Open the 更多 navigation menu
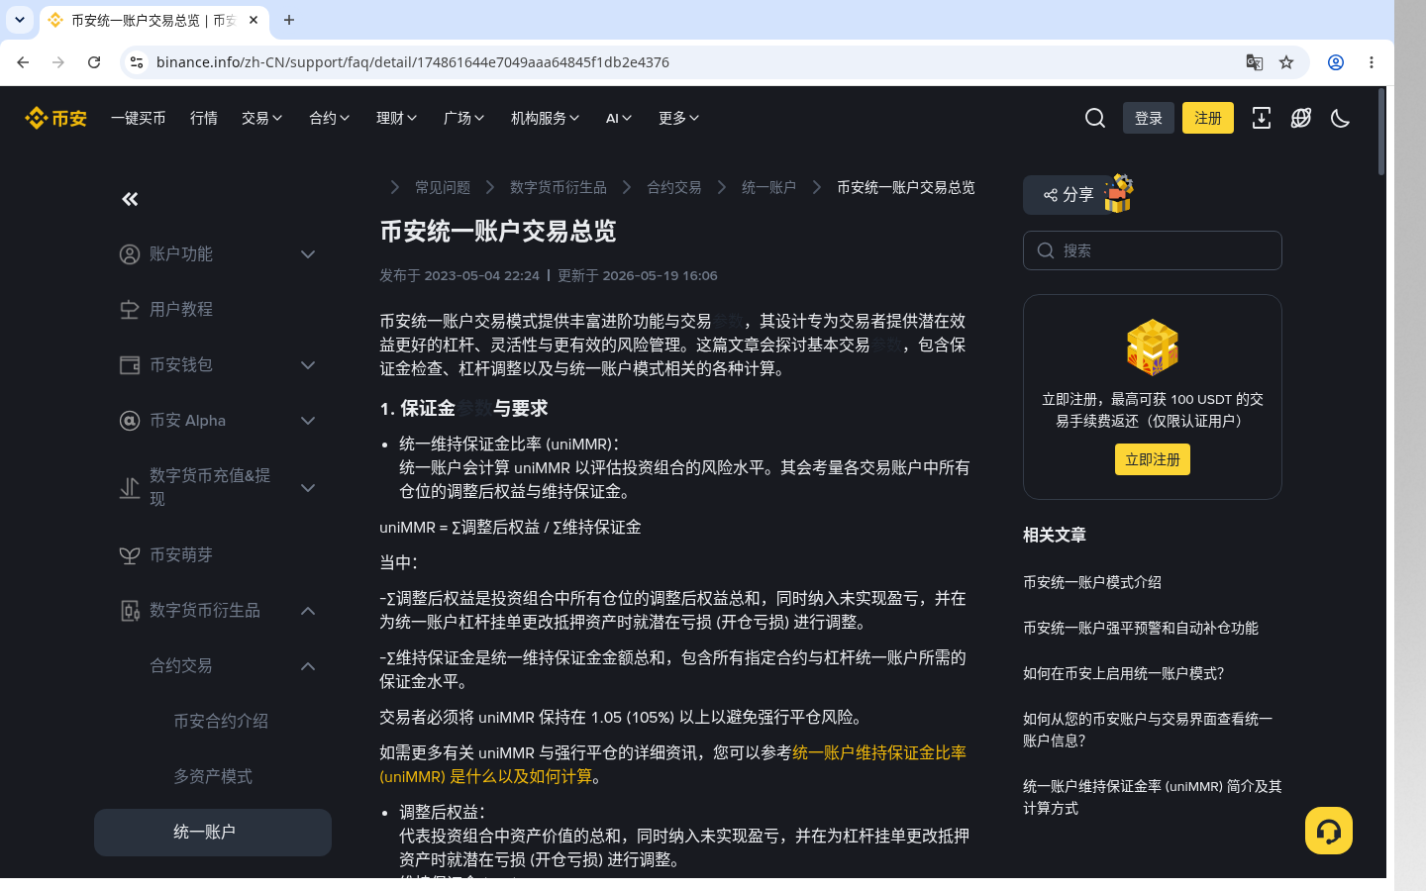Viewport: 1426px width, 891px height. [x=679, y=118]
